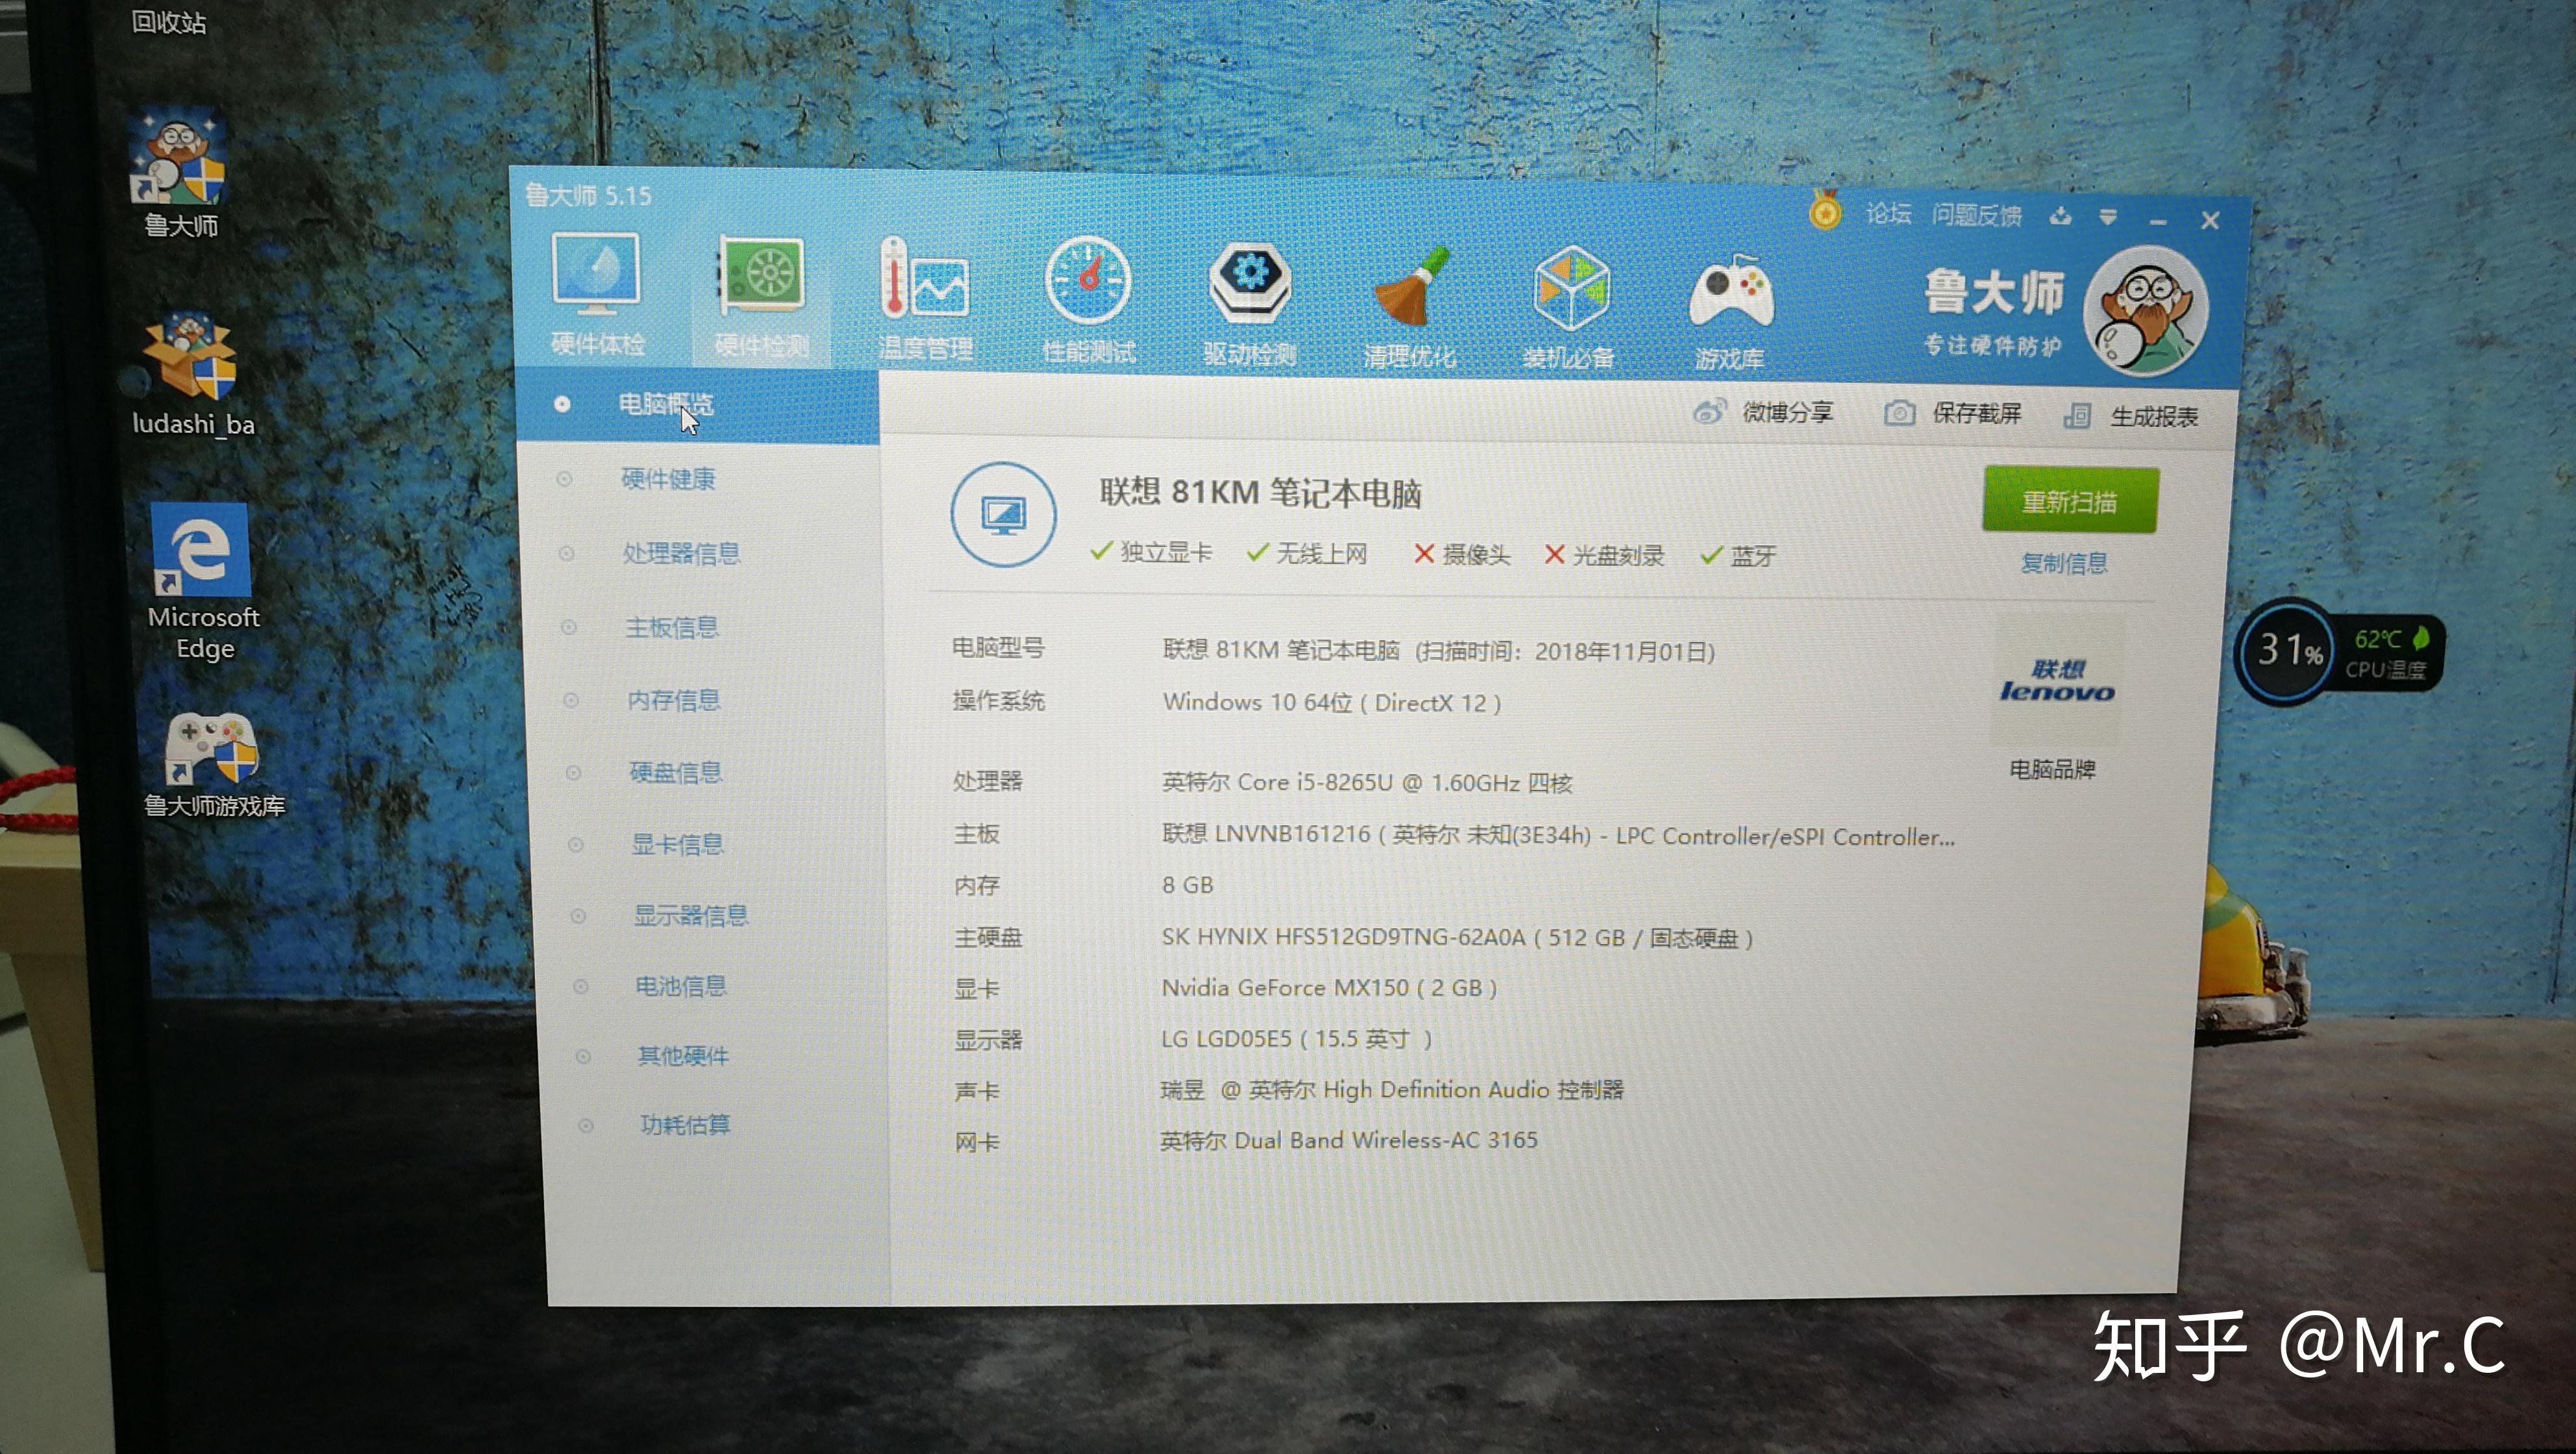The width and height of the screenshot is (2576, 1454).
Task: Open the 鲁大师游戏库 desktop shortcut
Action: click(214, 765)
